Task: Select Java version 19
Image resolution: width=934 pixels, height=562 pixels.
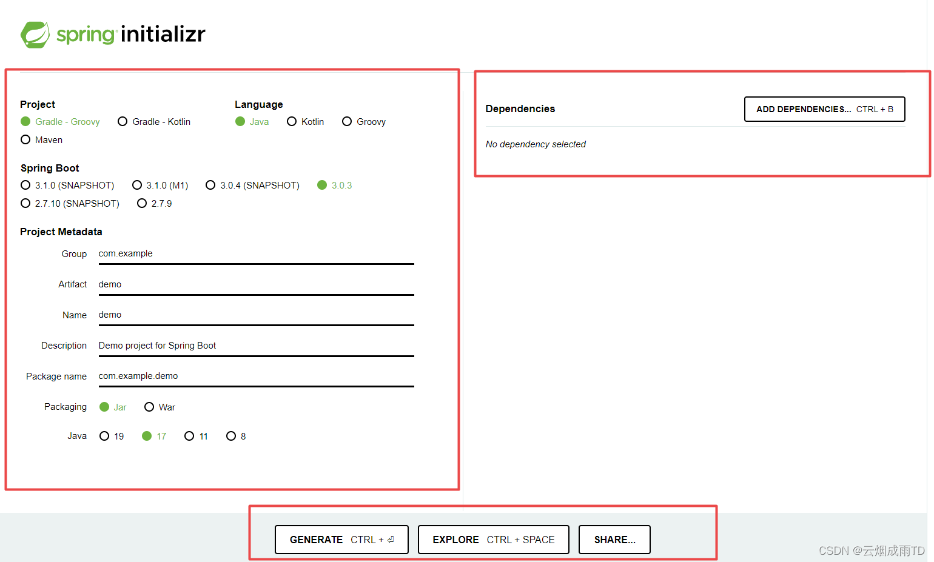Action: (112, 437)
